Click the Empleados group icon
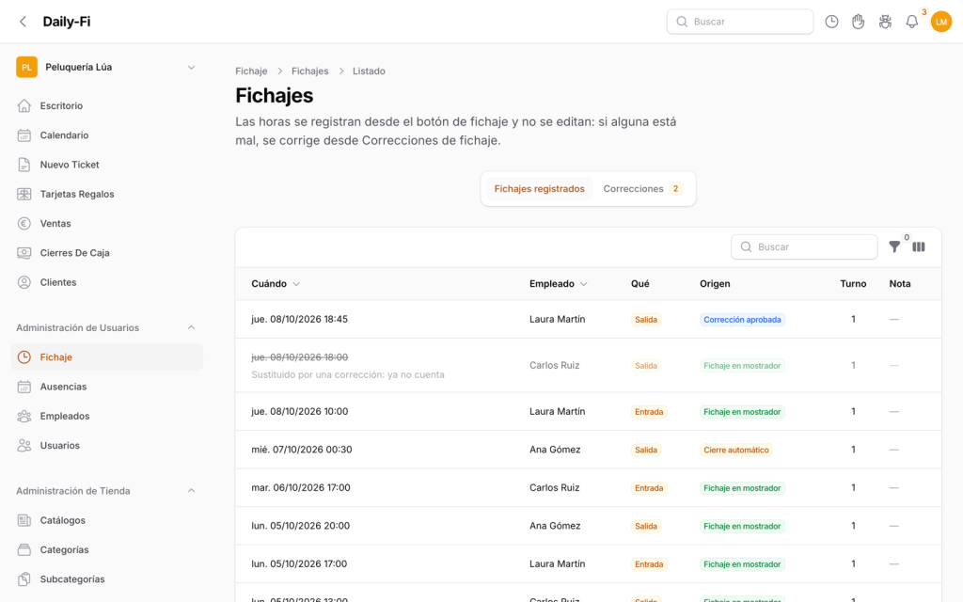The height and width of the screenshot is (602, 963). [24, 416]
